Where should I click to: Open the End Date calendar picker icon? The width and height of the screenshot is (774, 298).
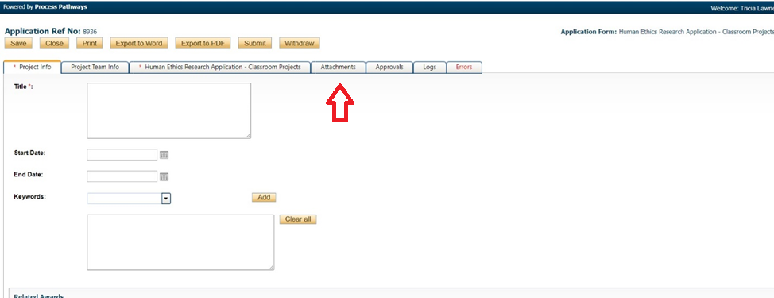click(x=164, y=176)
